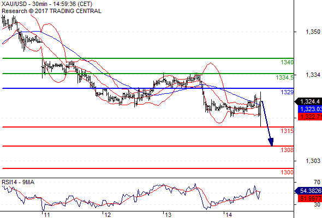The width and height of the screenshot is (322, 218).
Task: Select date marker 11 on time axis
Action: [x=47, y=215]
